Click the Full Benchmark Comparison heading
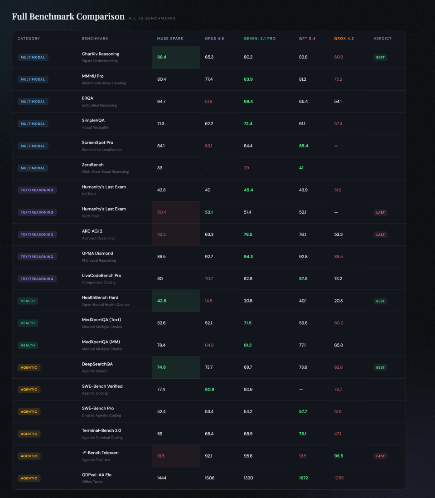The image size is (435, 498). point(68,17)
